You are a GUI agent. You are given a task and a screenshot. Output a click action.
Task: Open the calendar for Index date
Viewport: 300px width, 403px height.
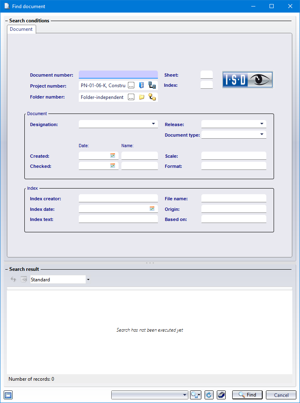tap(152, 209)
